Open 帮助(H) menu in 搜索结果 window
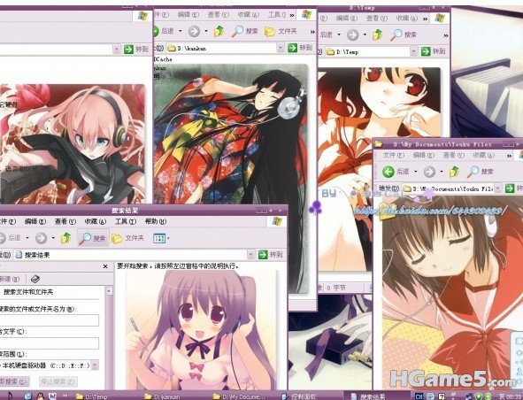Screen dimensions: 523x400 [156, 221]
